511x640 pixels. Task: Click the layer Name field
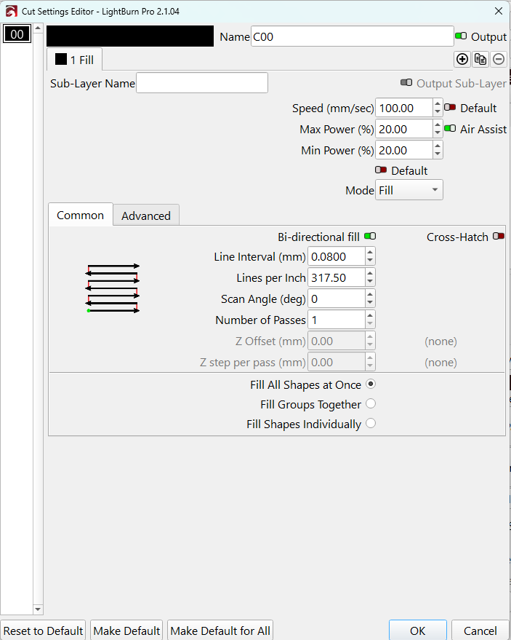352,36
